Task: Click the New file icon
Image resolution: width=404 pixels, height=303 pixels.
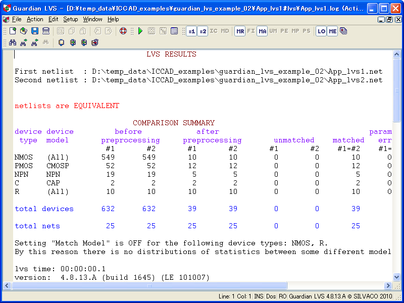Action: tap(13, 31)
